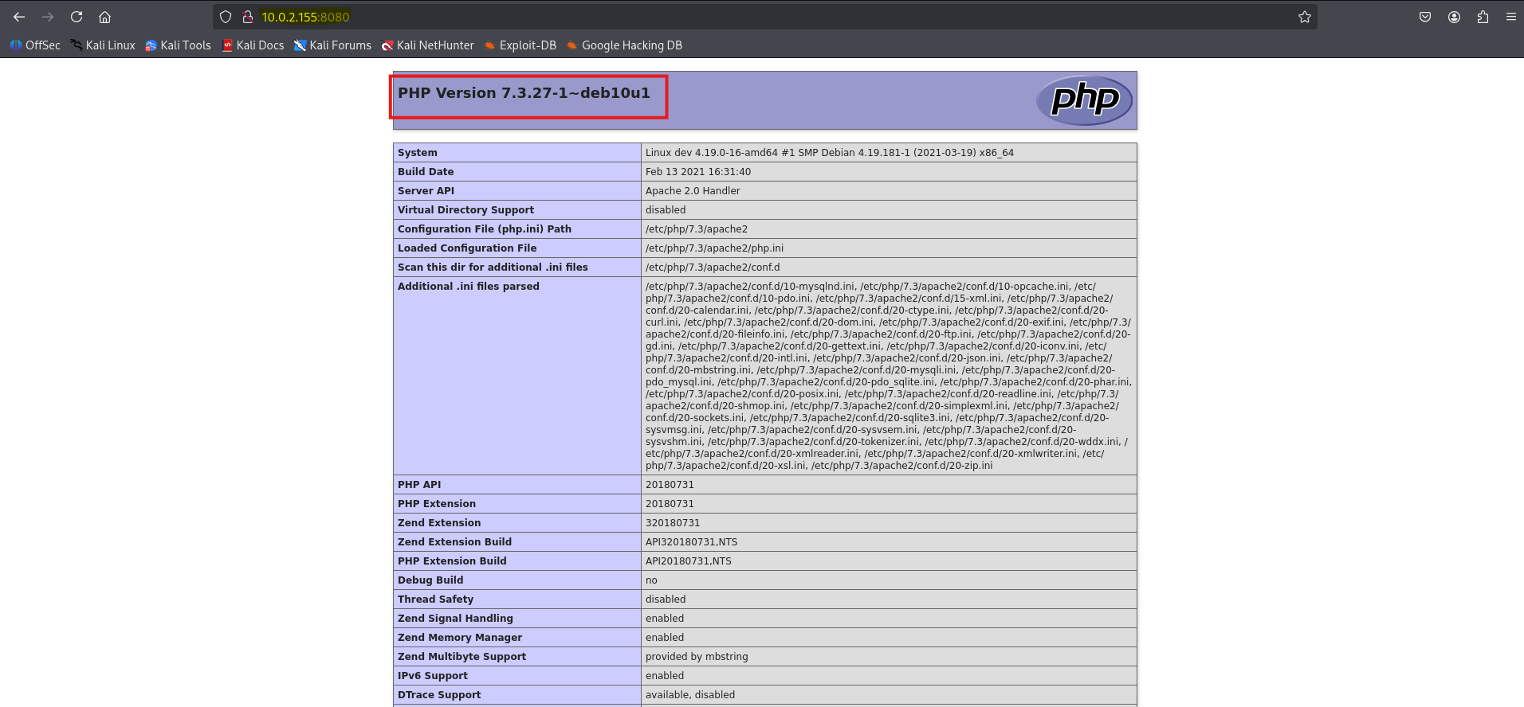This screenshot has width=1524, height=707.
Task: Open the Kali Linux bookmark
Action: point(103,45)
